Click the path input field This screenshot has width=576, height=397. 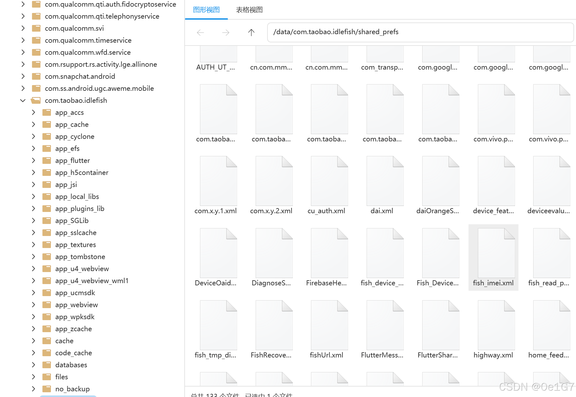pos(420,32)
